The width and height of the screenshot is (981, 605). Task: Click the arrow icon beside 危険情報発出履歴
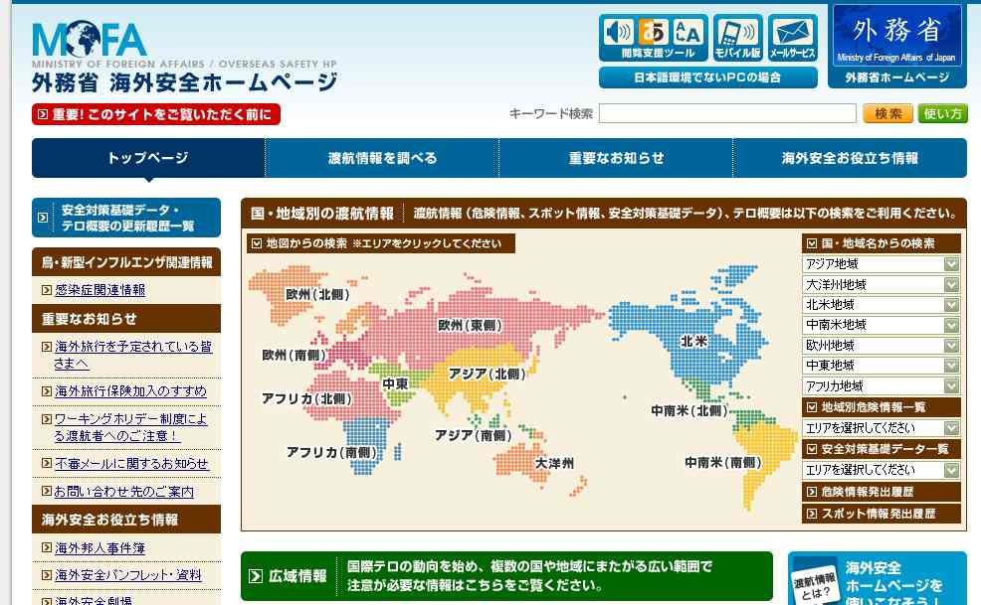(x=811, y=492)
